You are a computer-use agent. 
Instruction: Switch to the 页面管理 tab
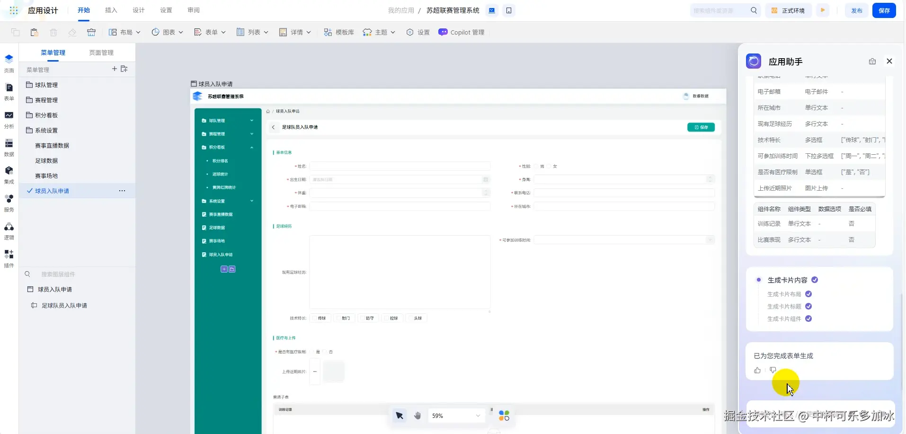click(101, 53)
